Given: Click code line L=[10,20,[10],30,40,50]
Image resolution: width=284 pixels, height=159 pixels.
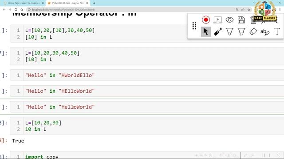Looking at the screenshot, I should [x=60, y=30].
